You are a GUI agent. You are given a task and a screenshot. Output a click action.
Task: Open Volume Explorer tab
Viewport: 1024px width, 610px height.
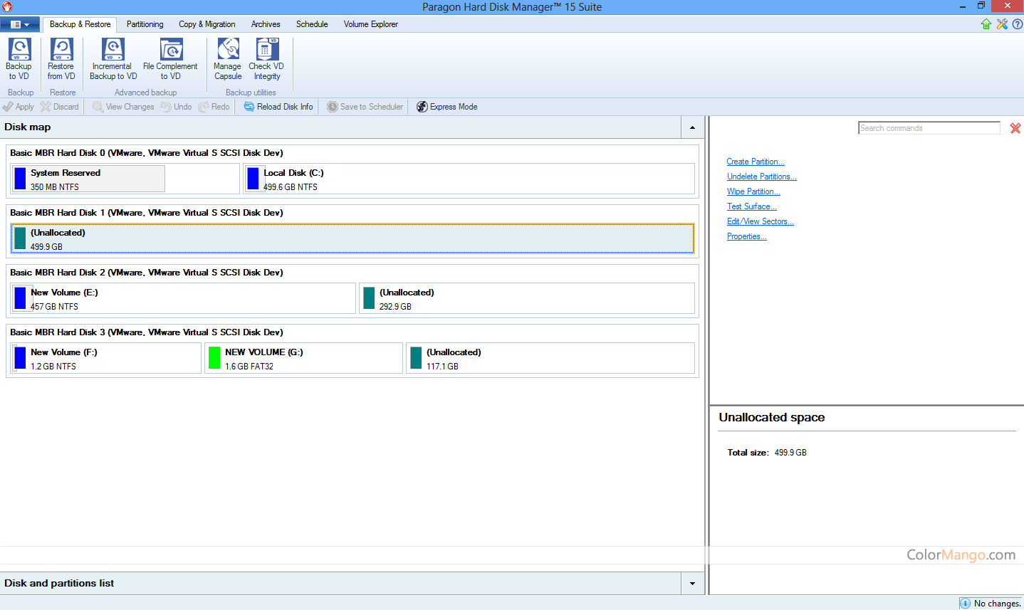[371, 24]
